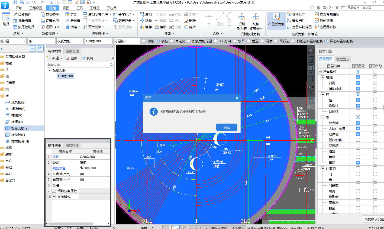Close the 提示 dialog with X
The height and width of the screenshot is (229, 384).
pyautogui.click(x=237, y=98)
